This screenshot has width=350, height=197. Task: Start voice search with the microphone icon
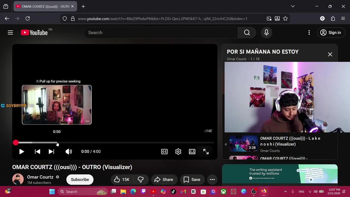coord(267,33)
